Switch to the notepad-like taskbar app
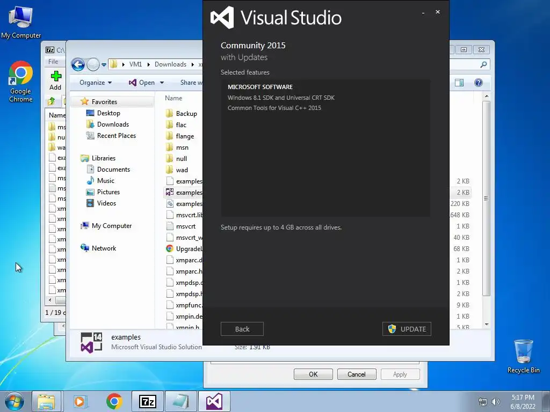 [180, 401]
